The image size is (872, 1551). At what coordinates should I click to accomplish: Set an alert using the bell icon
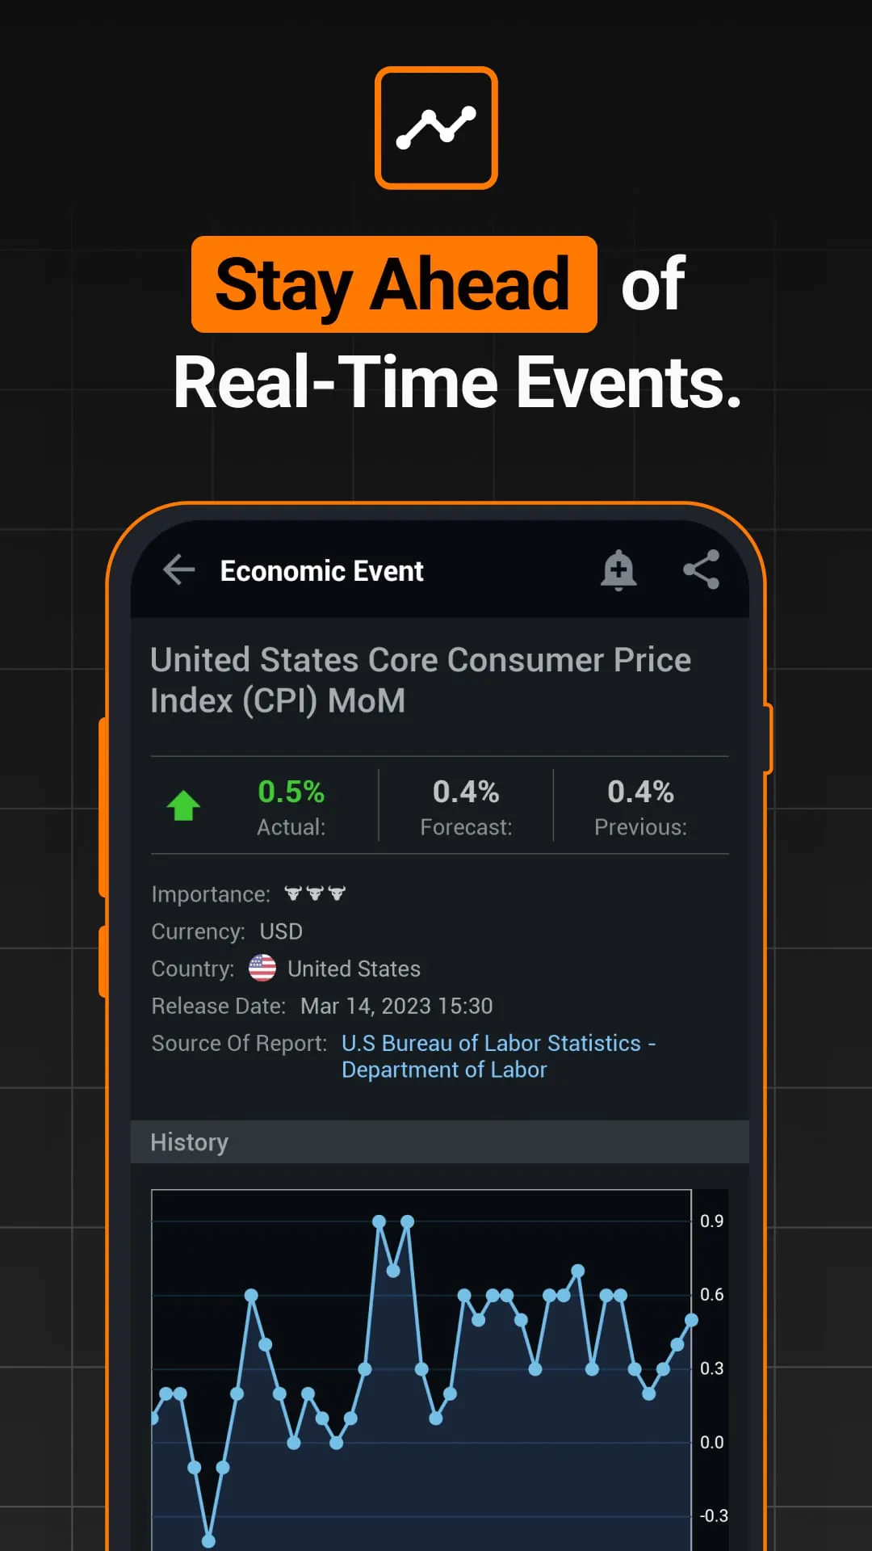tap(619, 570)
